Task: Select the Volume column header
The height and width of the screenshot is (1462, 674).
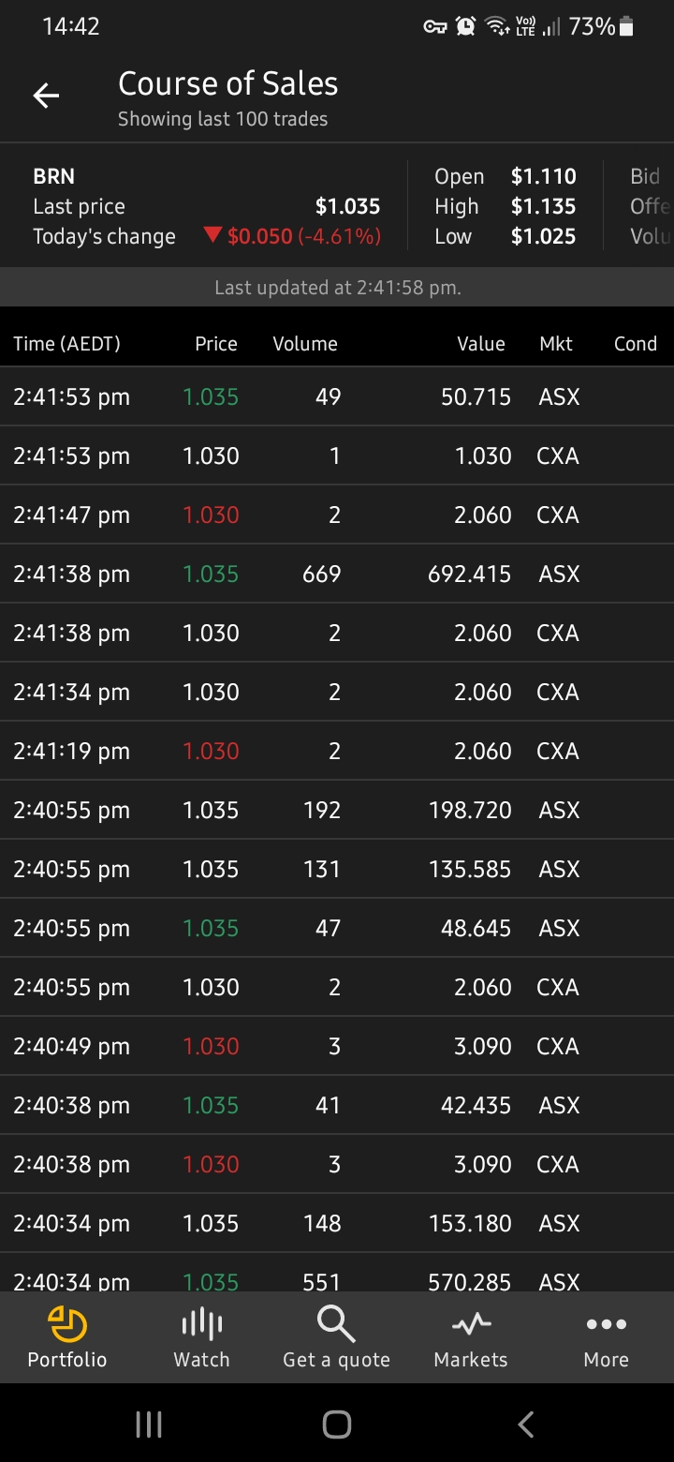Action: click(x=305, y=344)
